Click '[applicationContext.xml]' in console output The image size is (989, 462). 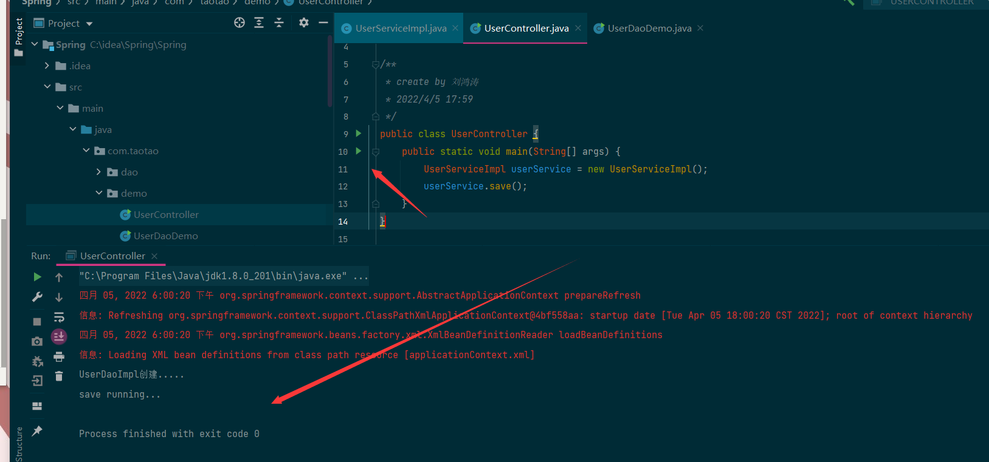pos(469,355)
